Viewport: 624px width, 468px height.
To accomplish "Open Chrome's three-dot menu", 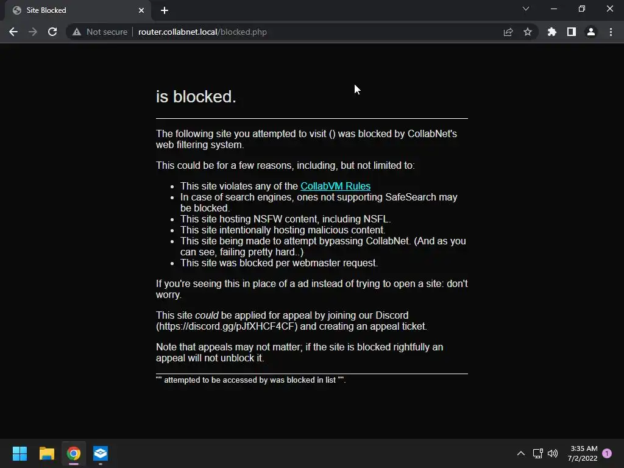I will click(611, 32).
